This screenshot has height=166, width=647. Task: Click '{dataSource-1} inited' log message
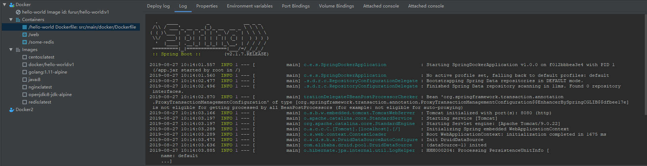pos(456,145)
